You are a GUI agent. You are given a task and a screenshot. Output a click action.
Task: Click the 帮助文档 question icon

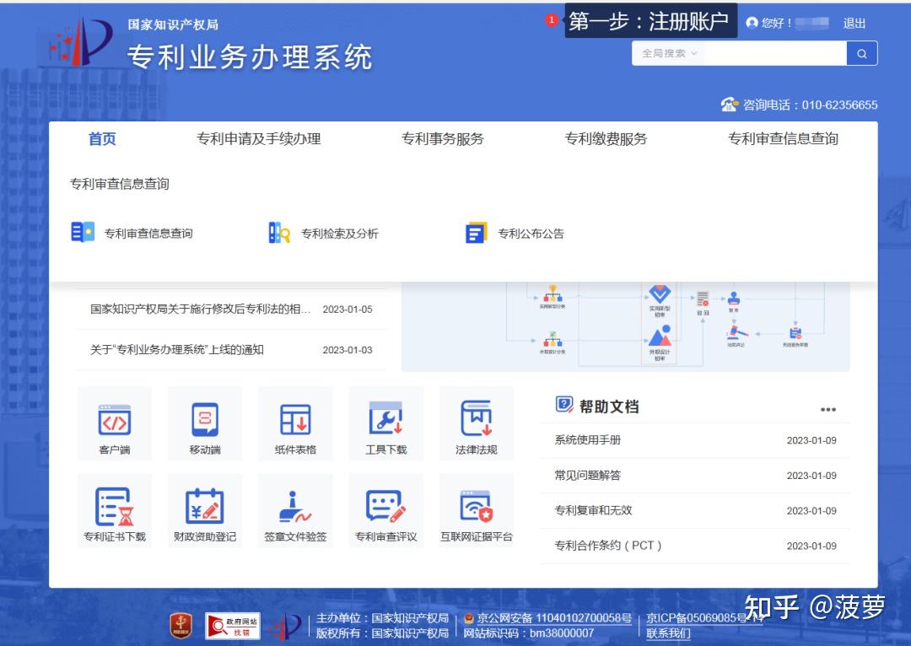pos(564,404)
